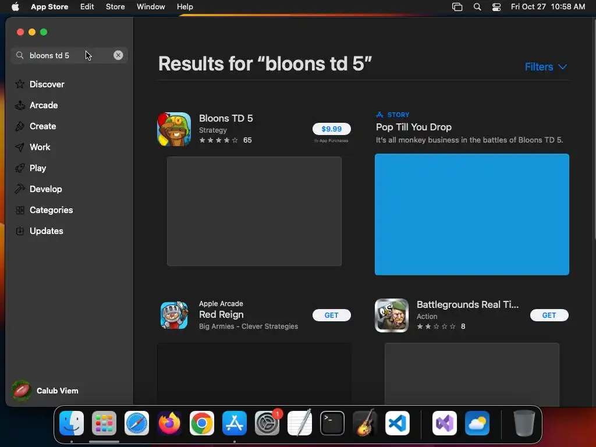596x447 pixels.
Task: Buy Bloons TD 5 for $9.99
Action: tap(331, 129)
